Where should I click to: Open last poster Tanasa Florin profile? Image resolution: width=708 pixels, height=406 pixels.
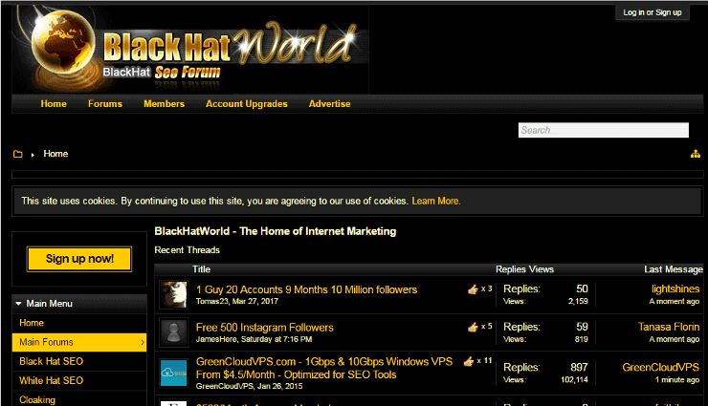tap(669, 327)
